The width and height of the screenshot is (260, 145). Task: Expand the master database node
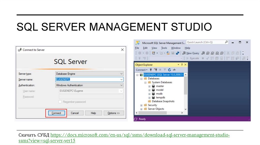click(149, 86)
